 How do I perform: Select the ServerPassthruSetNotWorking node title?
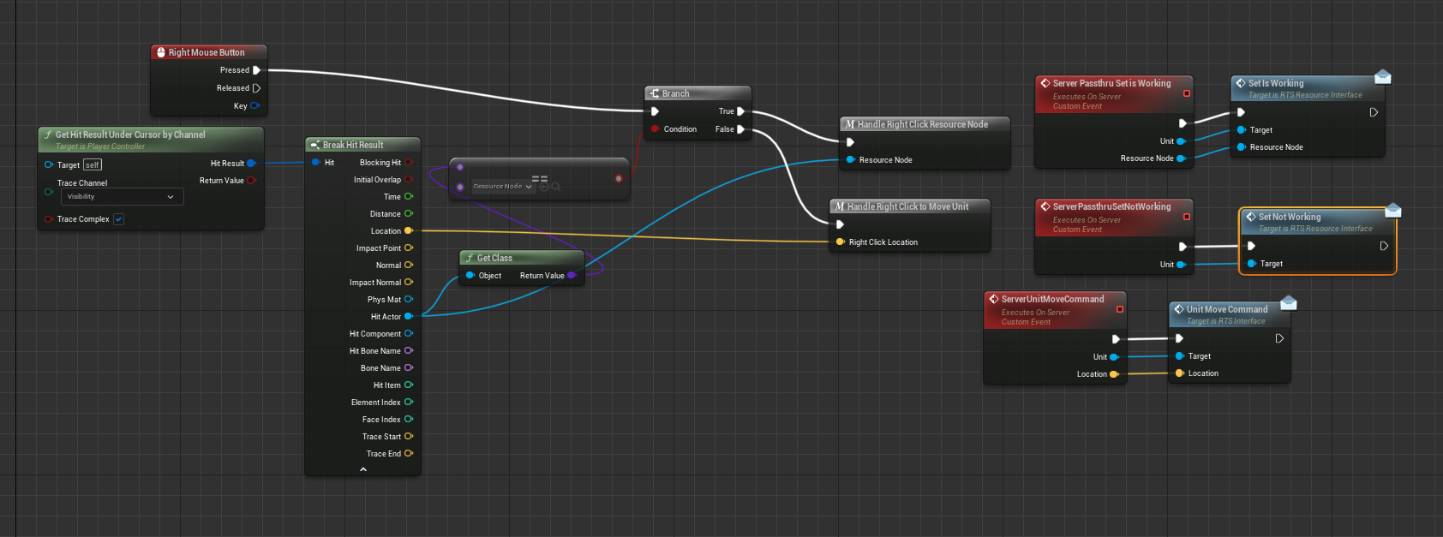coord(1111,206)
